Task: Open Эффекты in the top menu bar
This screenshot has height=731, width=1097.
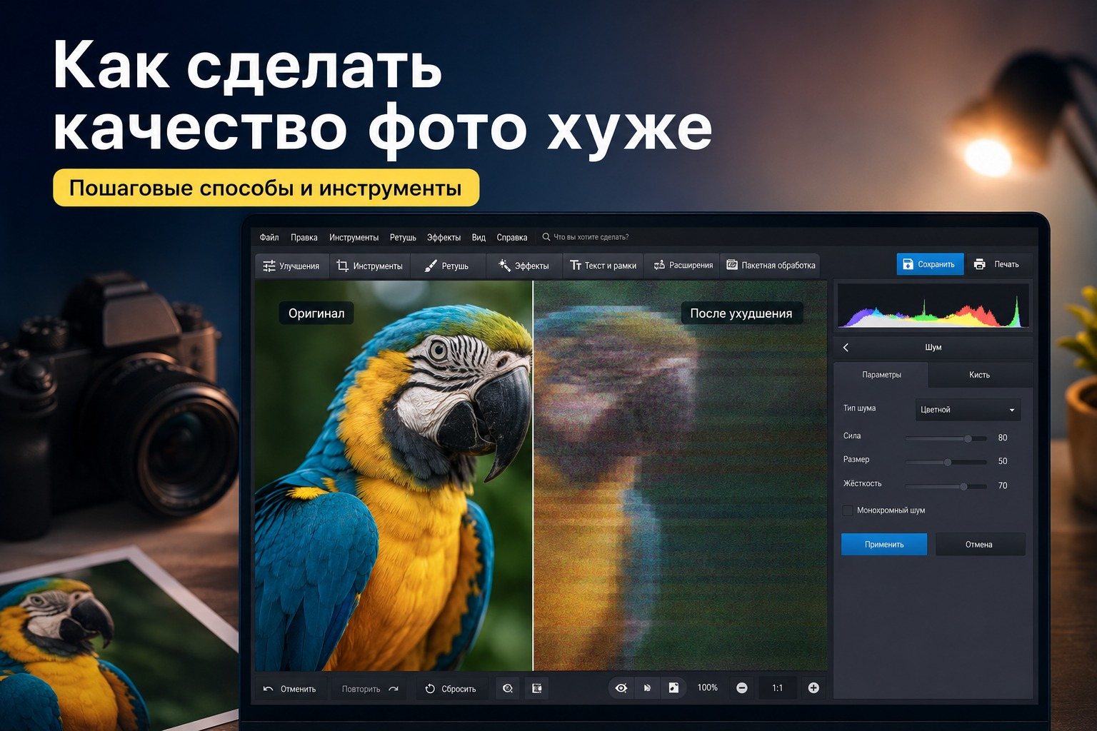Action: click(444, 237)
